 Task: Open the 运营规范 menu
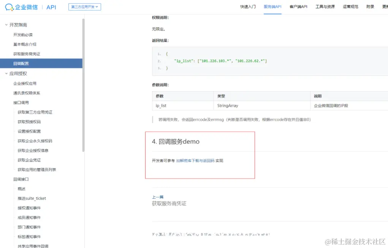pyautogui.click(x=350, y=6)
